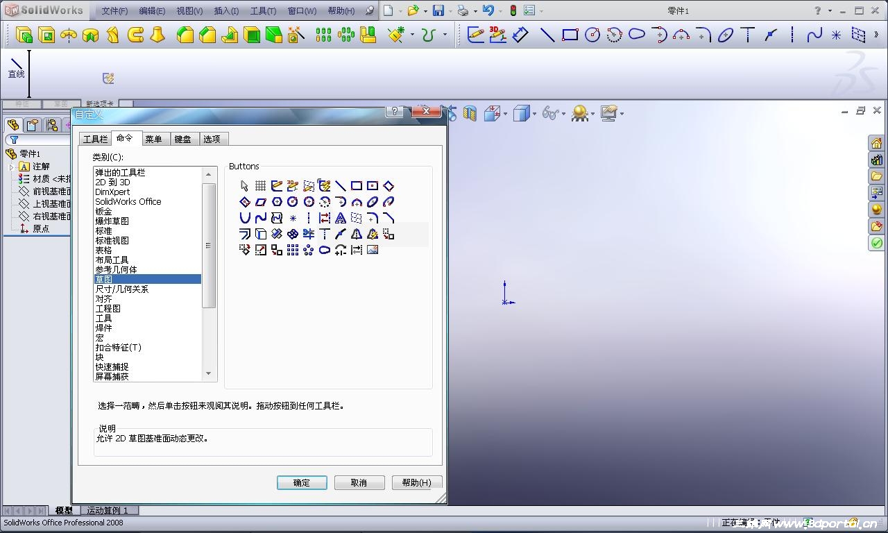The image size is (888, 533).
Task: Click 3D Sketch icon on main sketch toolbar
Action: 498,35
